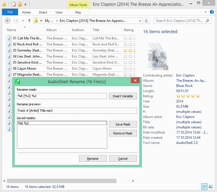Click the Save Mask button
The image size is (217, 192).
point(123,124)
